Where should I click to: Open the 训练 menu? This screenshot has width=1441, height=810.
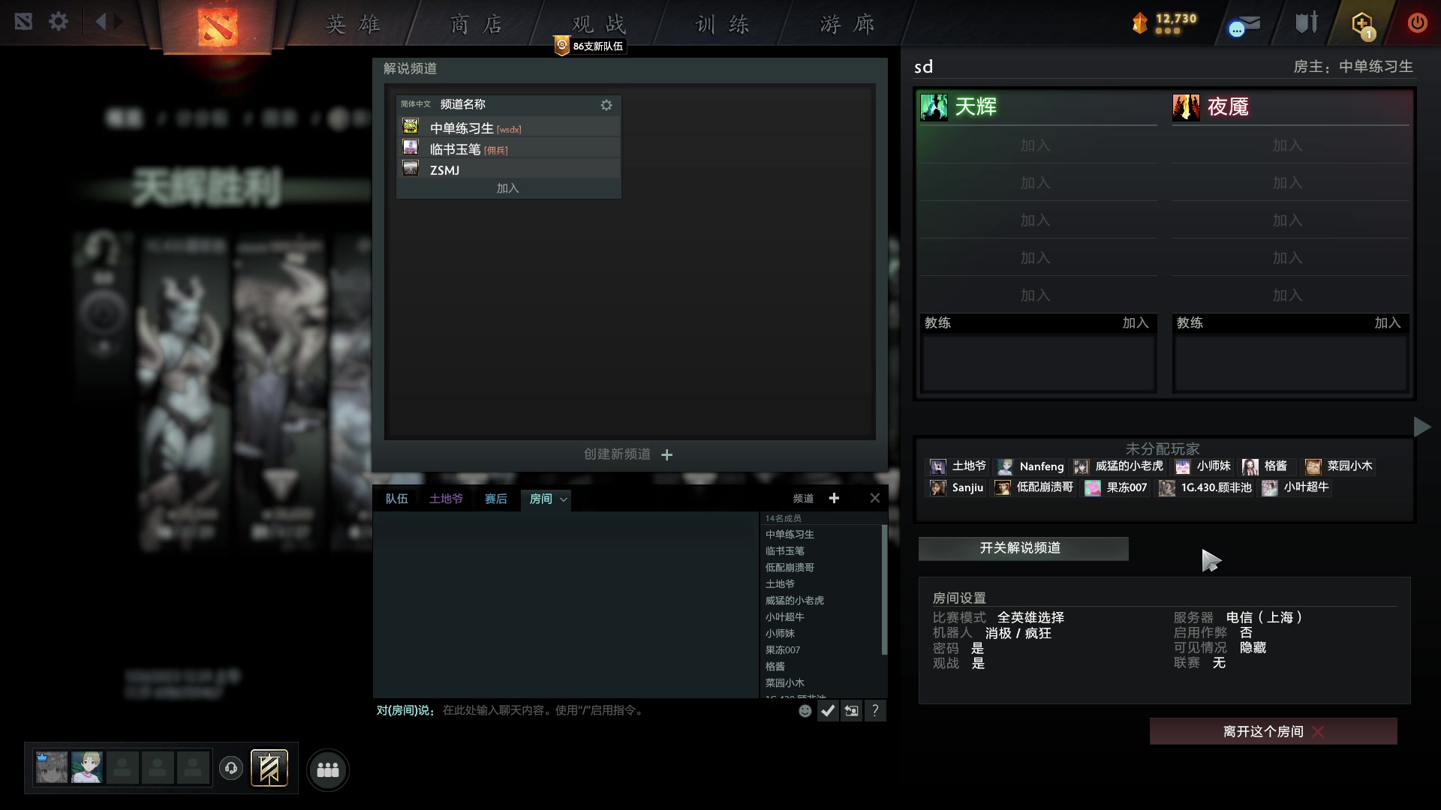click(723, 24)
